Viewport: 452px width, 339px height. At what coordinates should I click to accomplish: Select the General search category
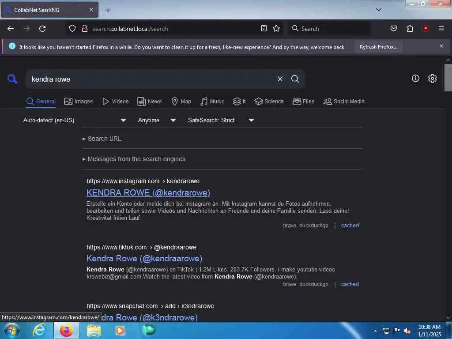[41, 102]
